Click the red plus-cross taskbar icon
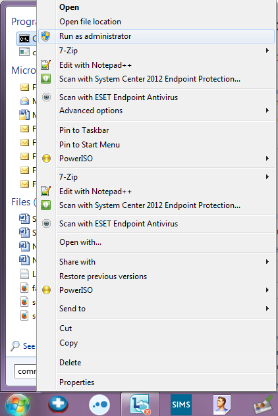The image size is (278, 416). pos(58,405)
